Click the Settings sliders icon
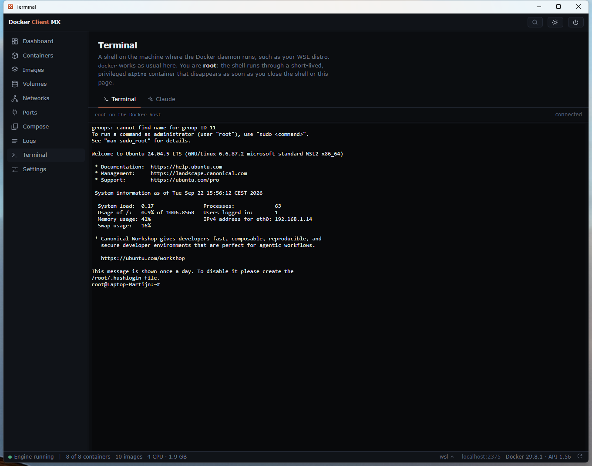Image resolution: width=592 pixels, height=466 pixels. [15, 169]
